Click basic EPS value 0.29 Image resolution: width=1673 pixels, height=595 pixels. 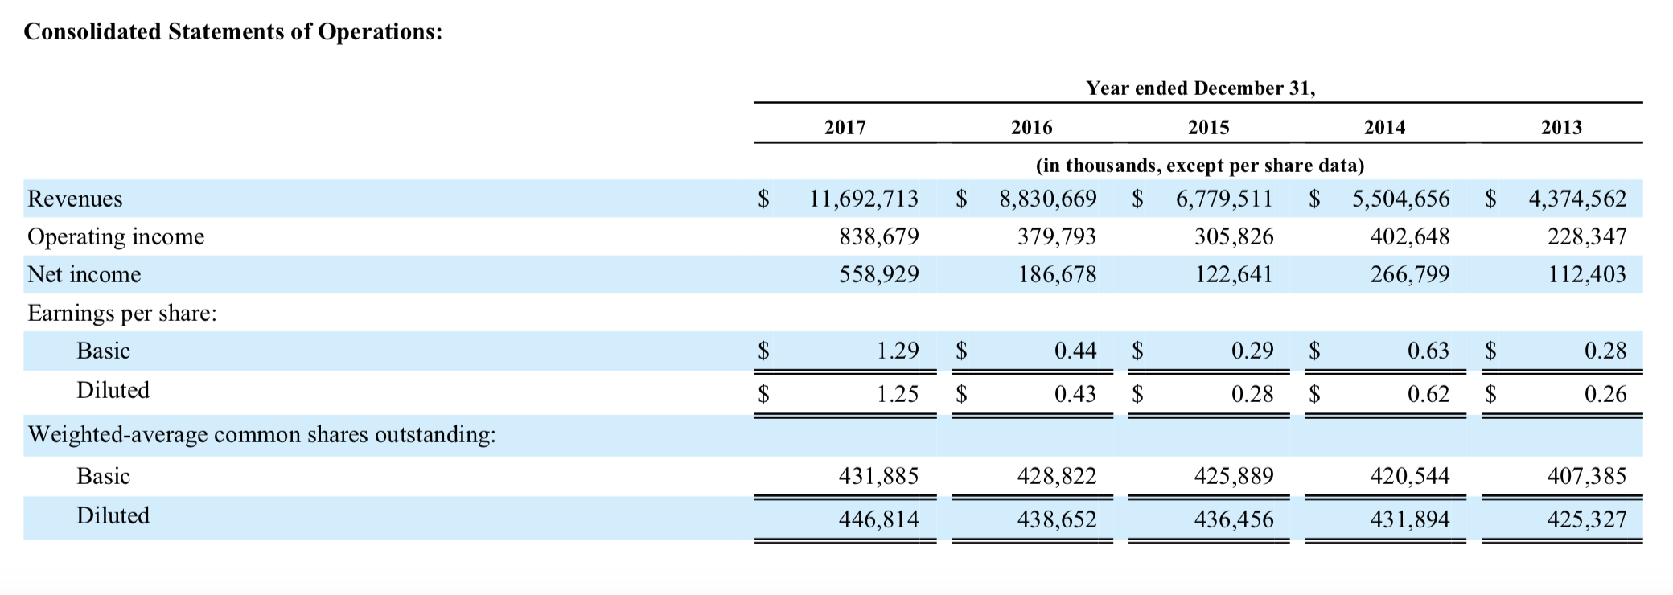click(x=1252, y=351)
